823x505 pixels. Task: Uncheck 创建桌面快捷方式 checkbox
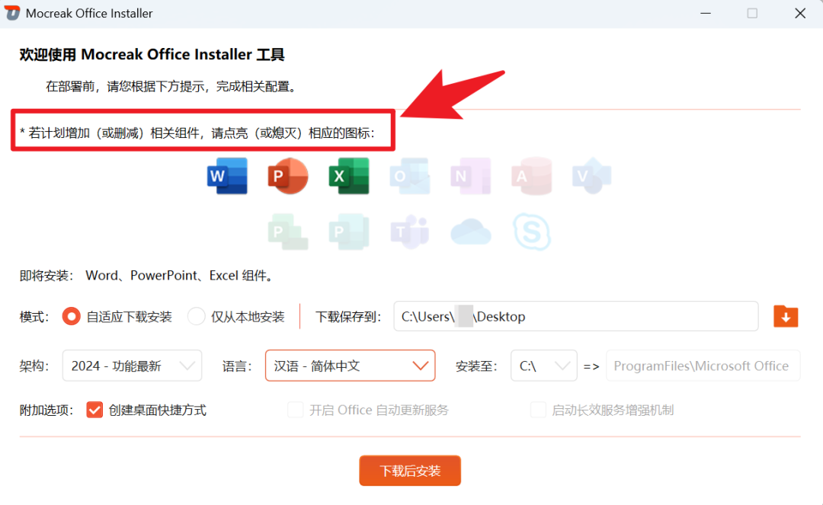(94, 409)
